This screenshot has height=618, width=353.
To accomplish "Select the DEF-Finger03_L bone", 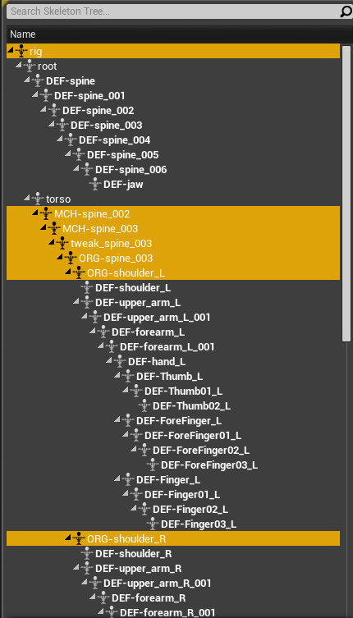I will pyautogui.click(x=199, y=524).
